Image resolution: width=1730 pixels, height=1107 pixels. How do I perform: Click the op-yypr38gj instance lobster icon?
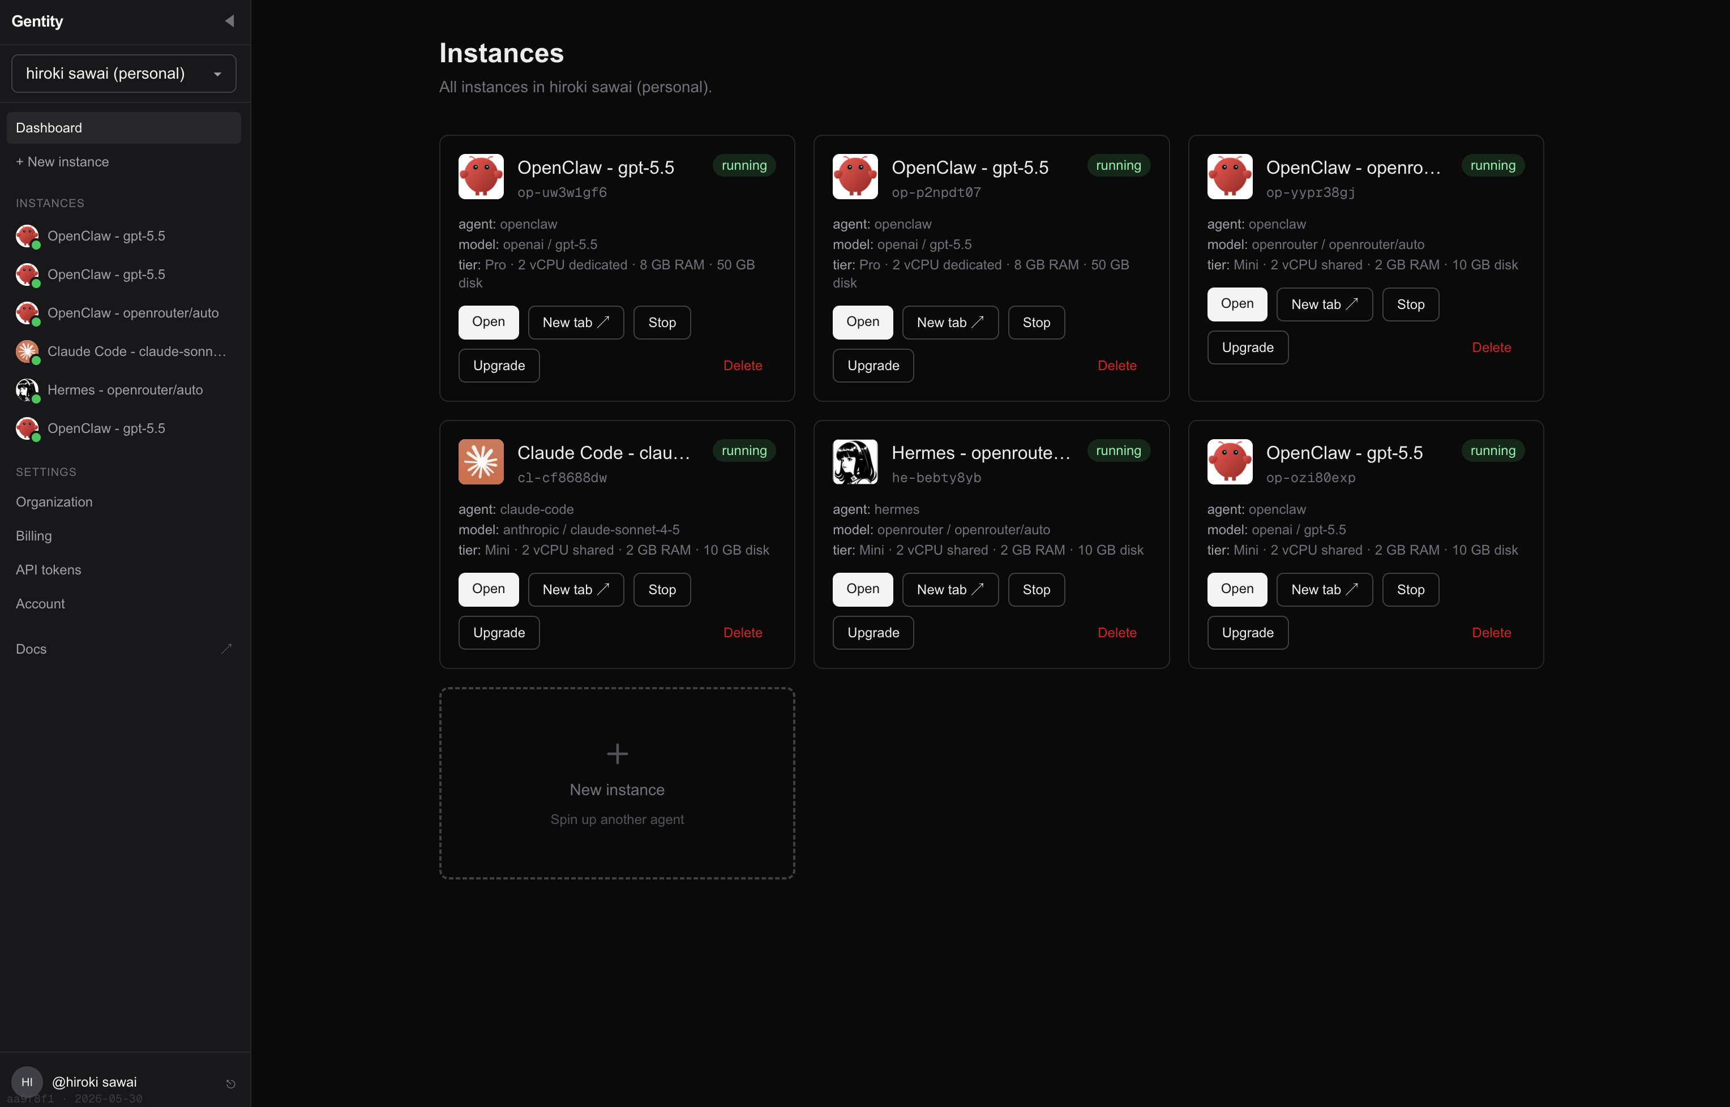click(x=1230, y=176)
